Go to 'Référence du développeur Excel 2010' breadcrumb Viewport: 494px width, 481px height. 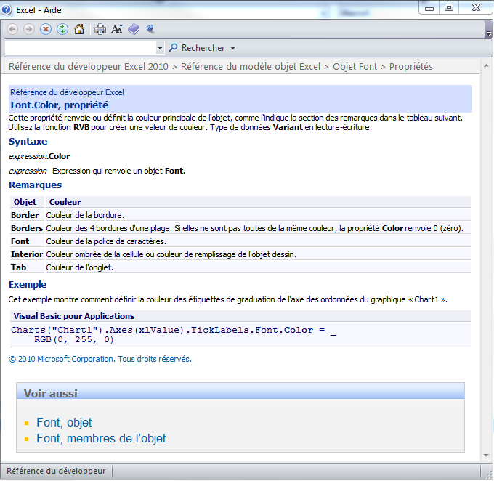tap(88, 67)
